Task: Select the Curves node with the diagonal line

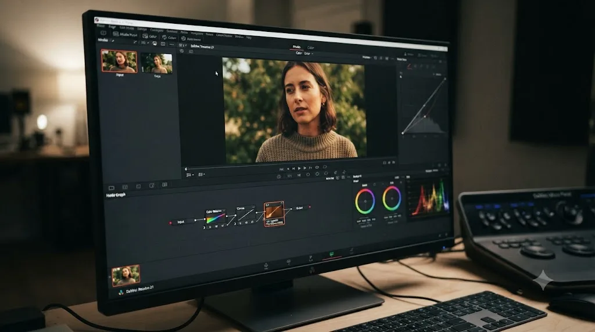Action: click(246, 215)
